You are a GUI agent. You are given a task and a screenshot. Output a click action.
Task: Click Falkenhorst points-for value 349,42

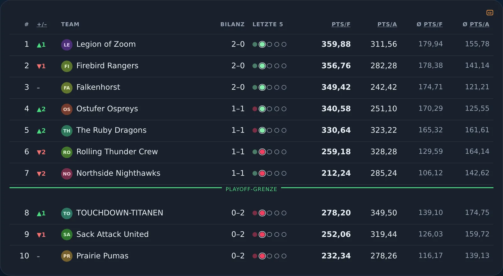click(x=336, y=87)
